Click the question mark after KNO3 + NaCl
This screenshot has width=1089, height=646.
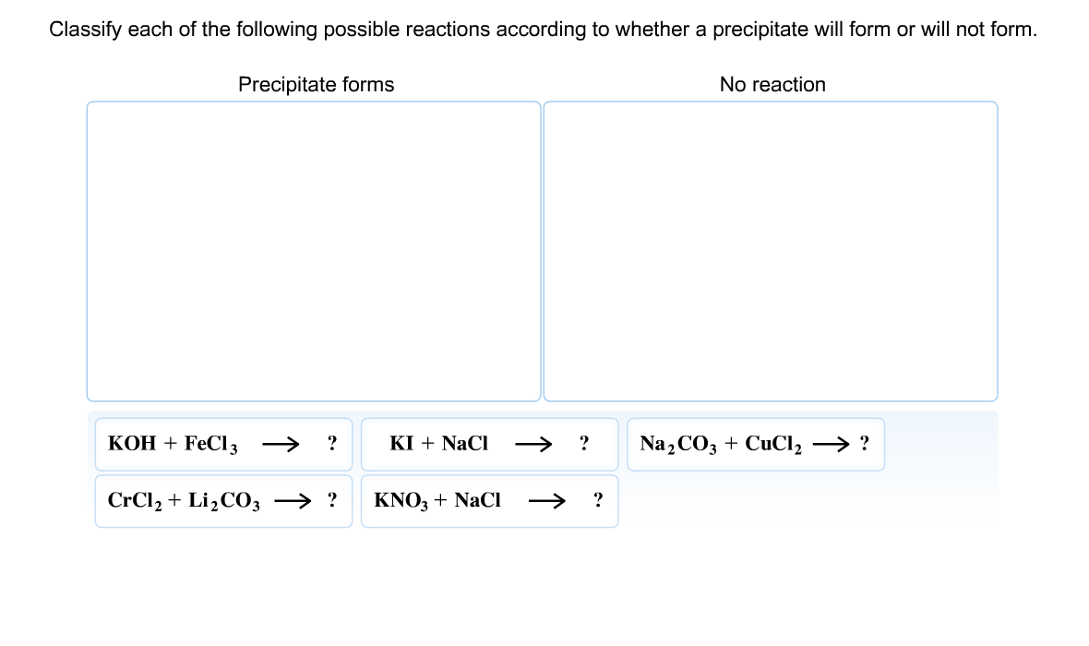pos(598,501)
